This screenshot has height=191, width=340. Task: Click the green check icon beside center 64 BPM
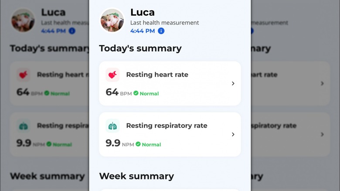click(136, 93)
